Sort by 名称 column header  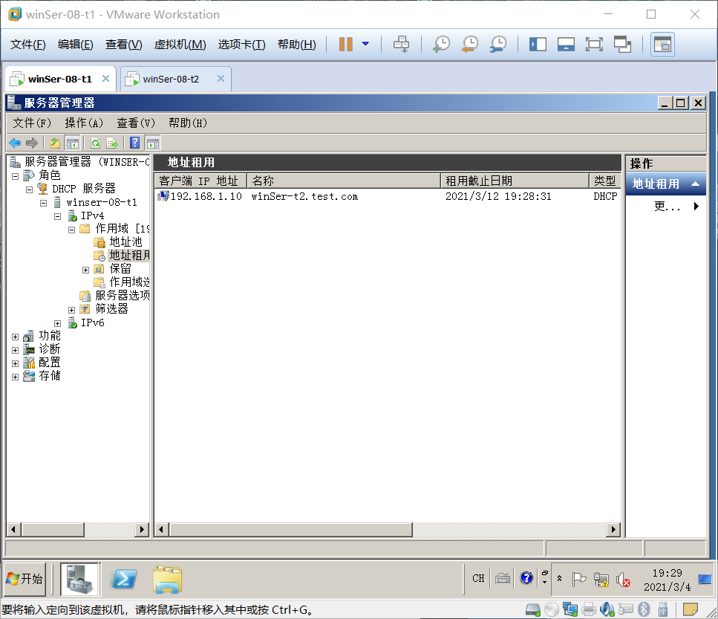[x=344, y=181]
